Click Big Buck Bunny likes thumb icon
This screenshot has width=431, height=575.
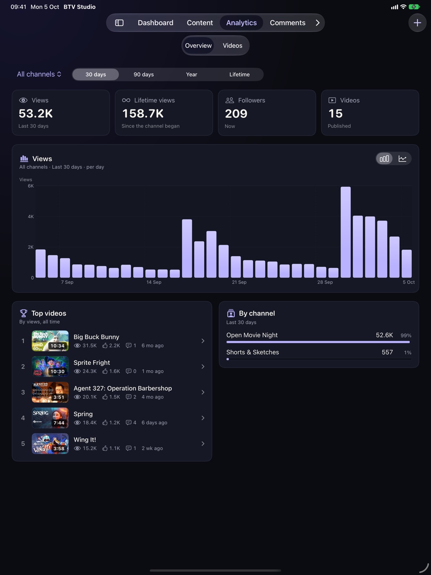click(x=105, y=346)
